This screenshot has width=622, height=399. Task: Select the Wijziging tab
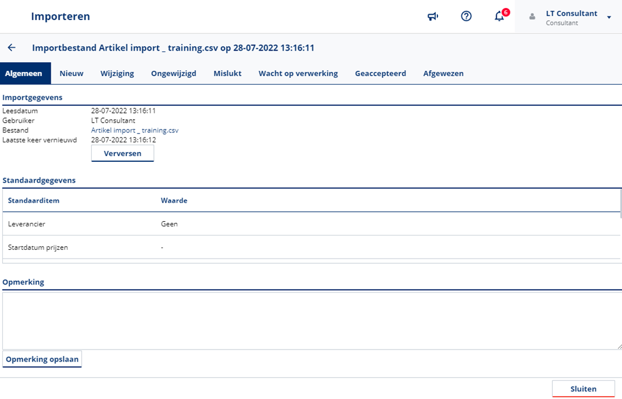tap(117, 74)
